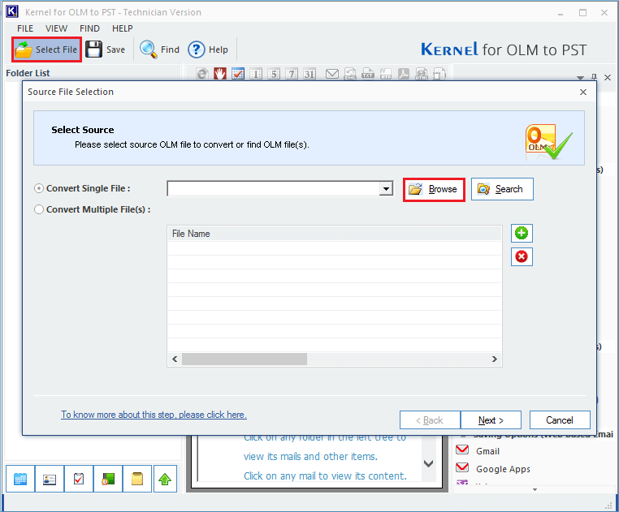
Task: Open the FIND menu
Action: pos(89,28)
